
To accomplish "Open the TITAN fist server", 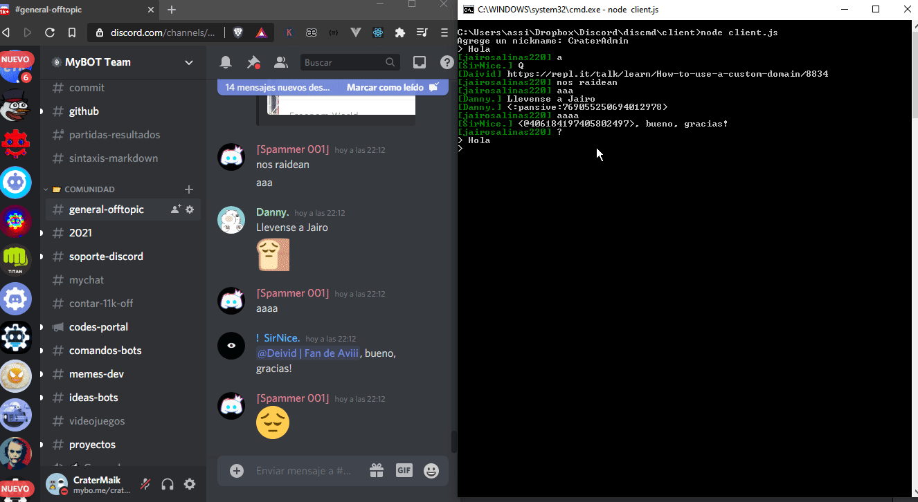I will 15,260.
